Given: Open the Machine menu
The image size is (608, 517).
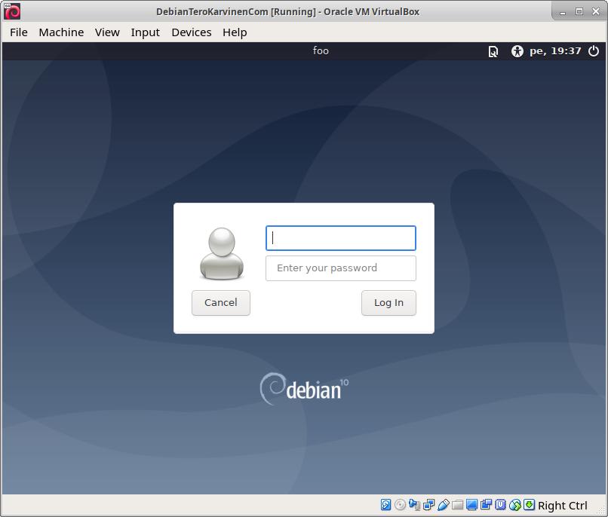Looking at the screenshot, I should pyautogui.click(x=61, y=32).
